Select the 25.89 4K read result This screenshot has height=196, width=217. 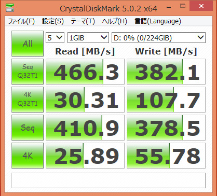(x=85, y=156)
